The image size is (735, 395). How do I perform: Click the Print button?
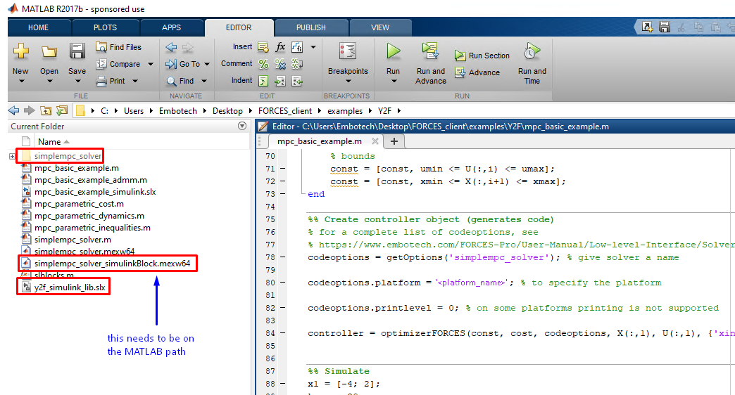click(x=111, y=81)
